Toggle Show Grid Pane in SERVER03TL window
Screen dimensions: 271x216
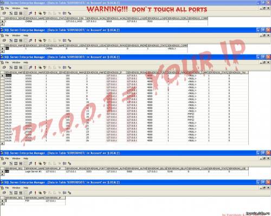click(x=16, y=68)
